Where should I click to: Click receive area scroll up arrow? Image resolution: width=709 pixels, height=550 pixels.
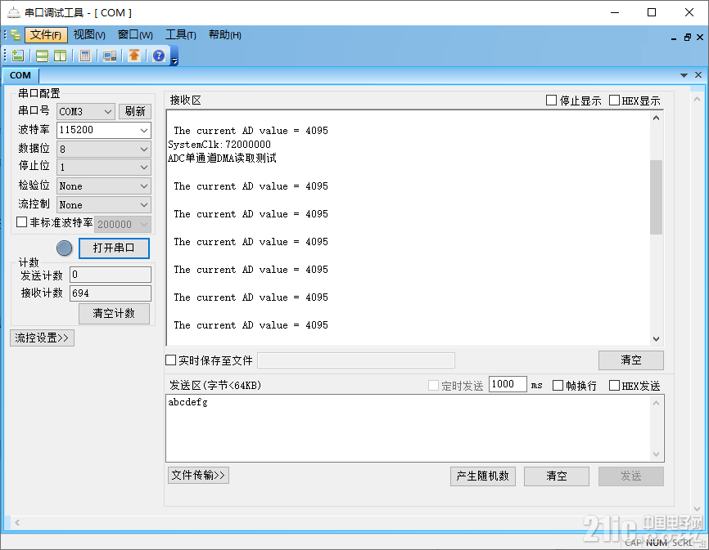click(x=656, y=118)
